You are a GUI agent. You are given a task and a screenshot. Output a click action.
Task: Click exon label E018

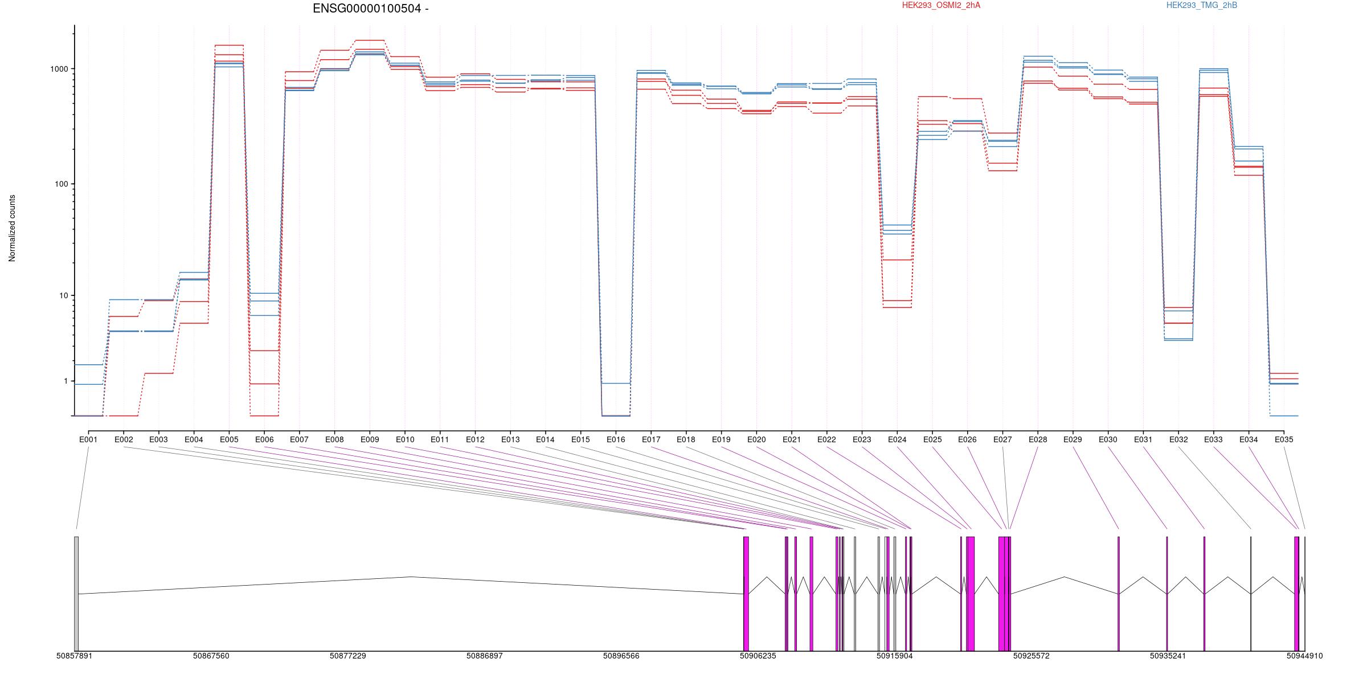coord(686,439)
